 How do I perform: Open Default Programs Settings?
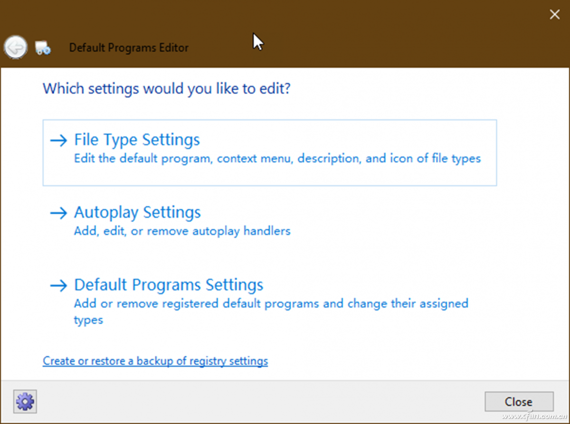coord(269,302)
